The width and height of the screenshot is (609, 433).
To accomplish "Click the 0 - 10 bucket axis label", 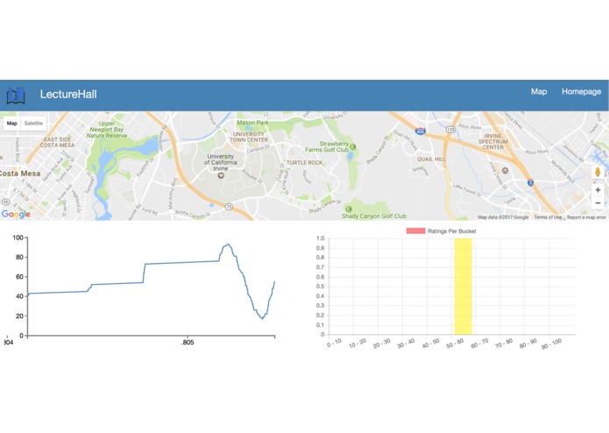I will point(334,344).
